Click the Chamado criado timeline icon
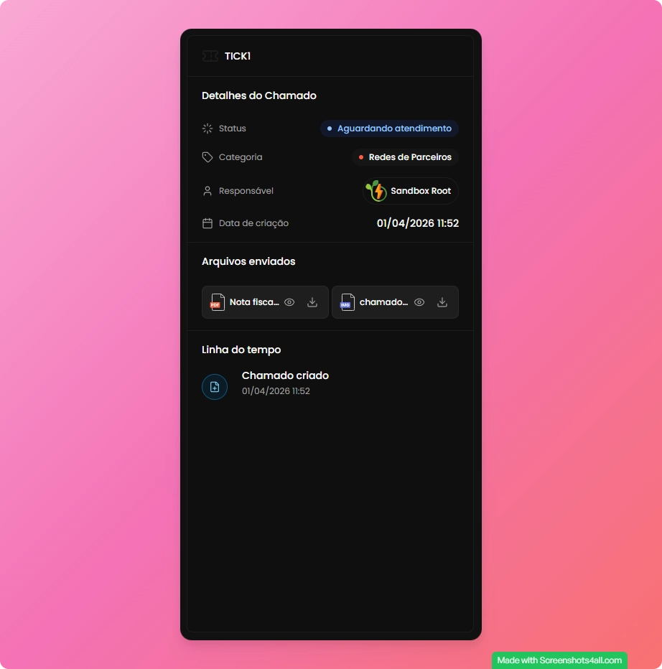 215,387
